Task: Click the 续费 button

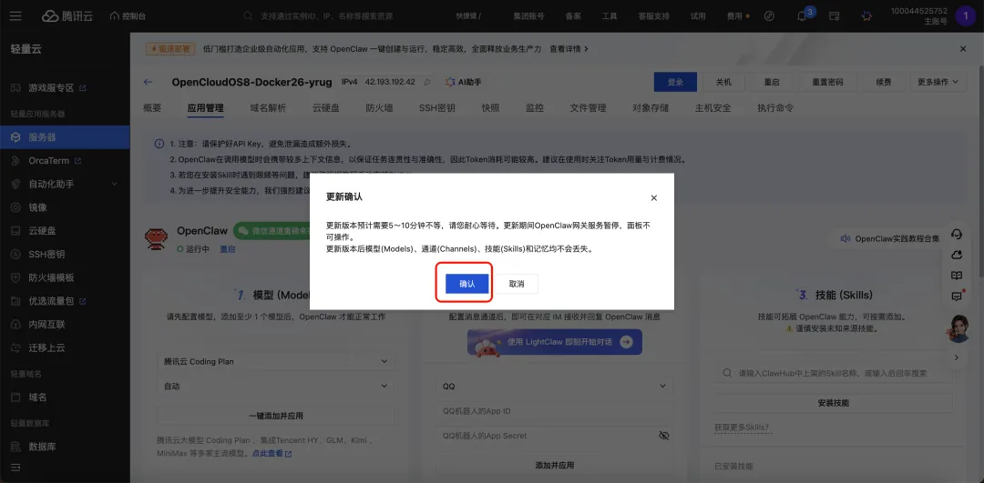Action: pos(884,82)
